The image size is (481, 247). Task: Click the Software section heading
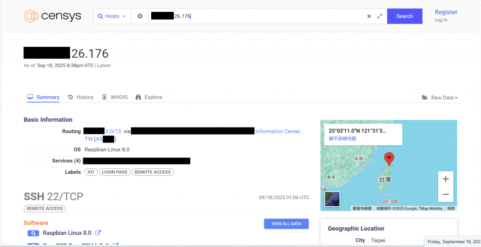pos(36,223)
